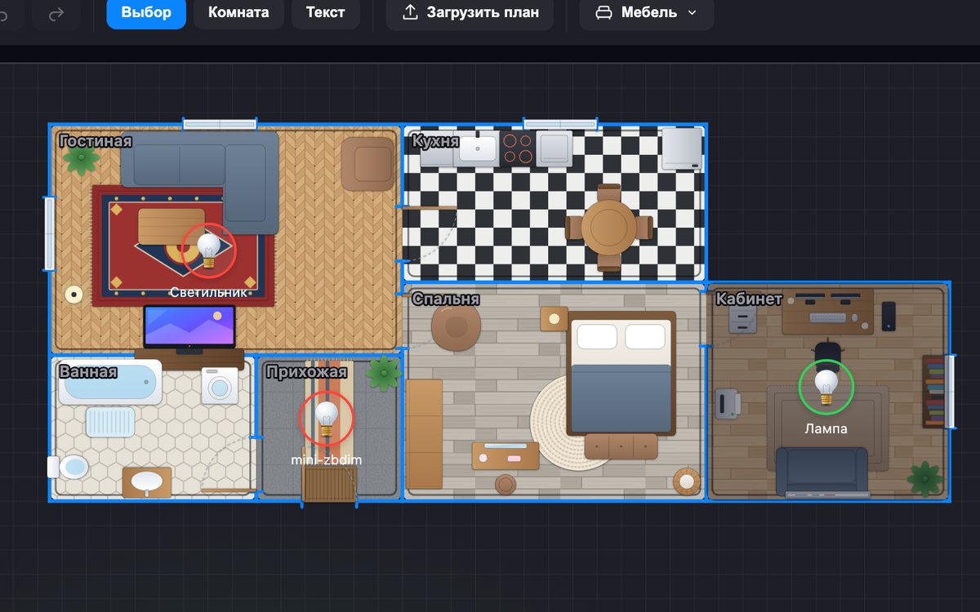
Task: Select the orange wardrobe in Спальня
Action: click(424, 435)
